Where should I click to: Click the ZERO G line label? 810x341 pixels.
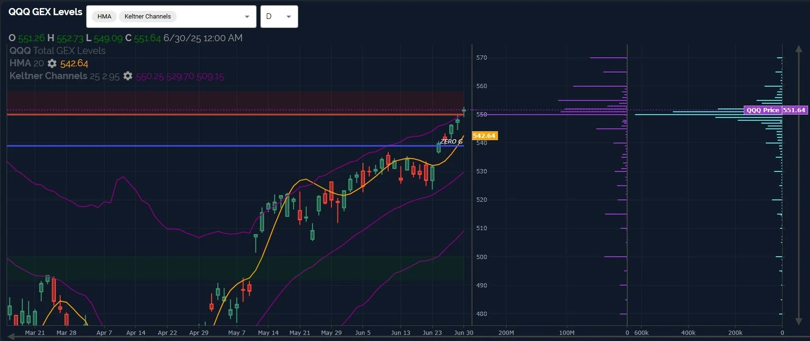tap(451, 141)
